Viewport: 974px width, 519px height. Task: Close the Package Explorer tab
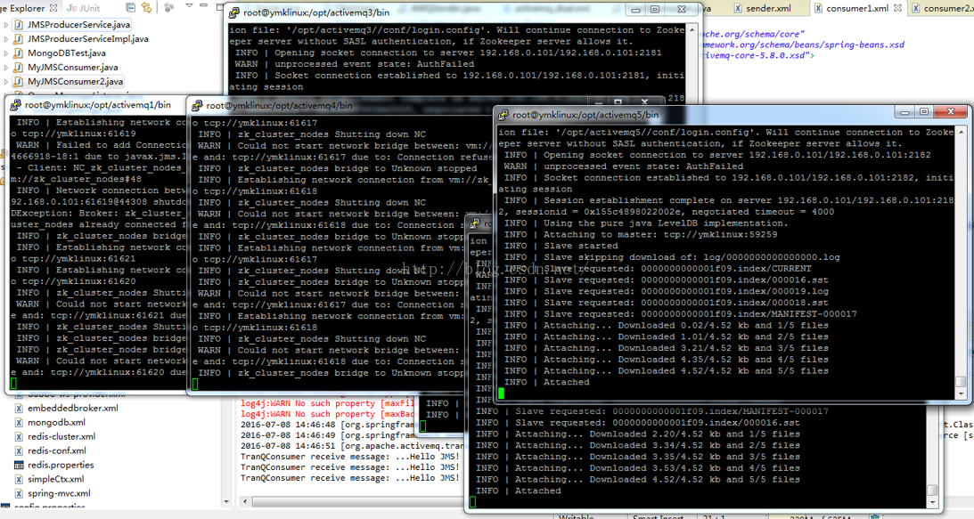(x=53, y=8)
